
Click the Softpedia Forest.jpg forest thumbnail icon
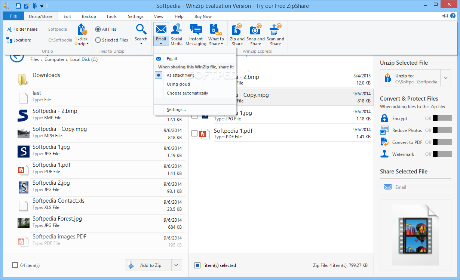23,223
